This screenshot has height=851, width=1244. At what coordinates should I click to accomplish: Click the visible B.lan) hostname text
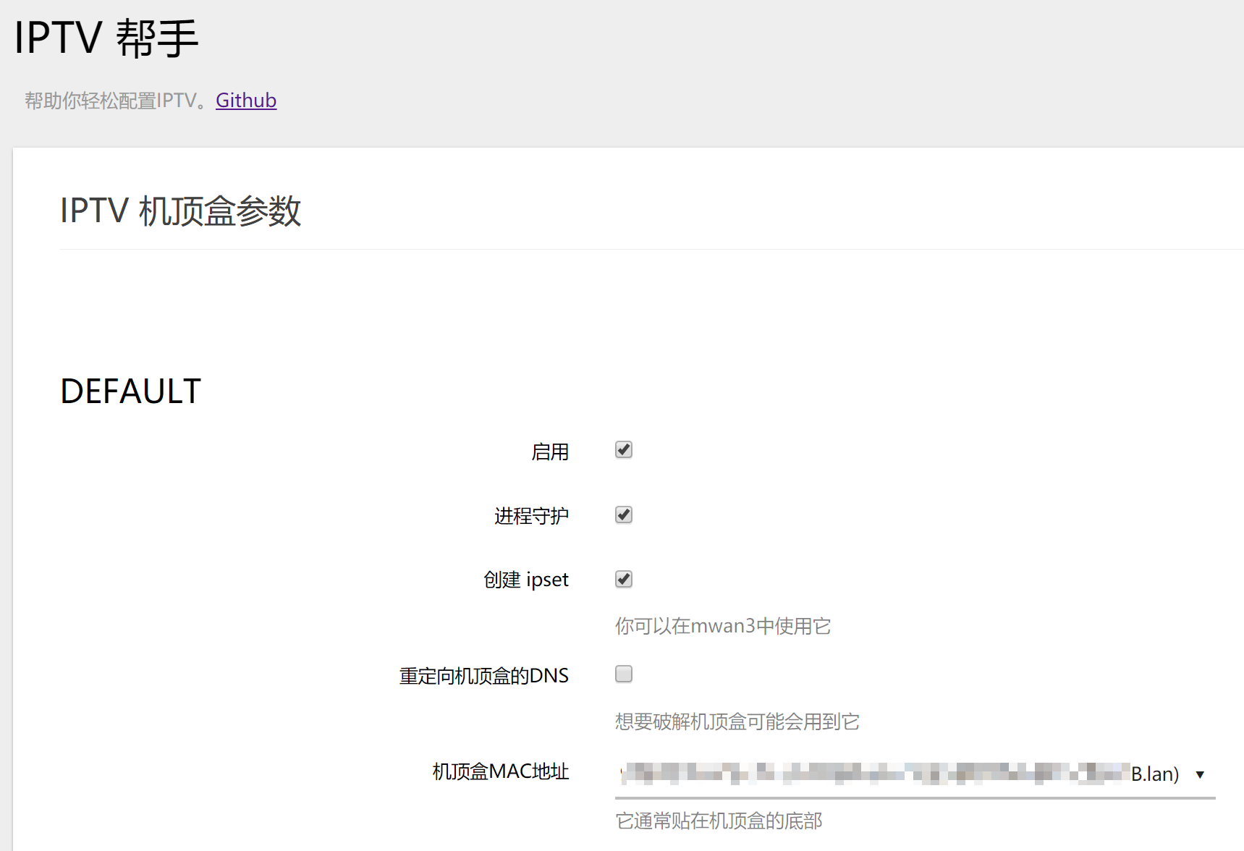click(x=1155, y=774)
